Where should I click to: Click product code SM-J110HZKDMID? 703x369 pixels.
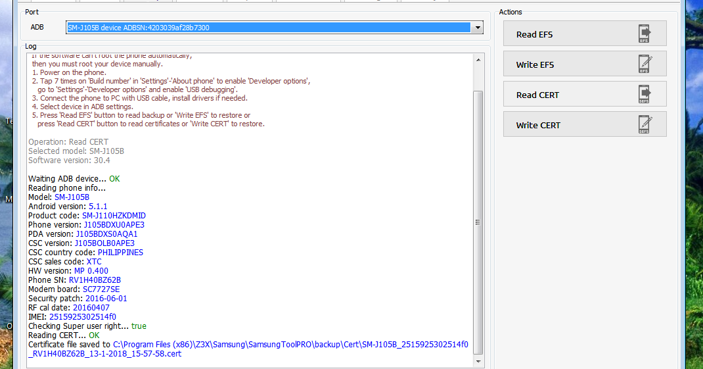114,216
